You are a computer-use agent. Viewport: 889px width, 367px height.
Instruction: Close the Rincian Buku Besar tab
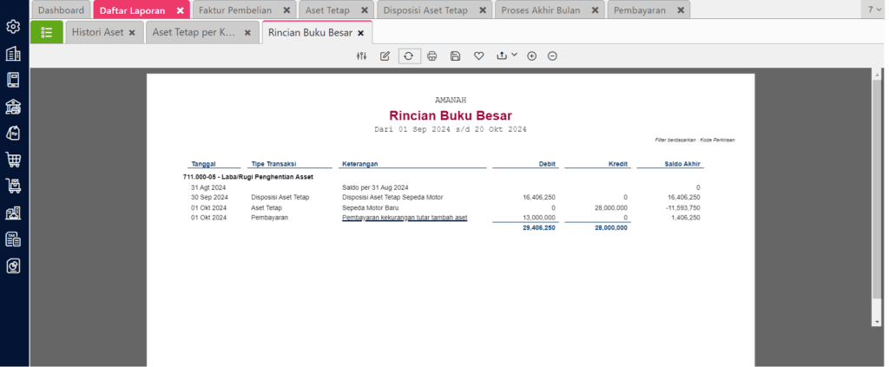click(360, 33)
